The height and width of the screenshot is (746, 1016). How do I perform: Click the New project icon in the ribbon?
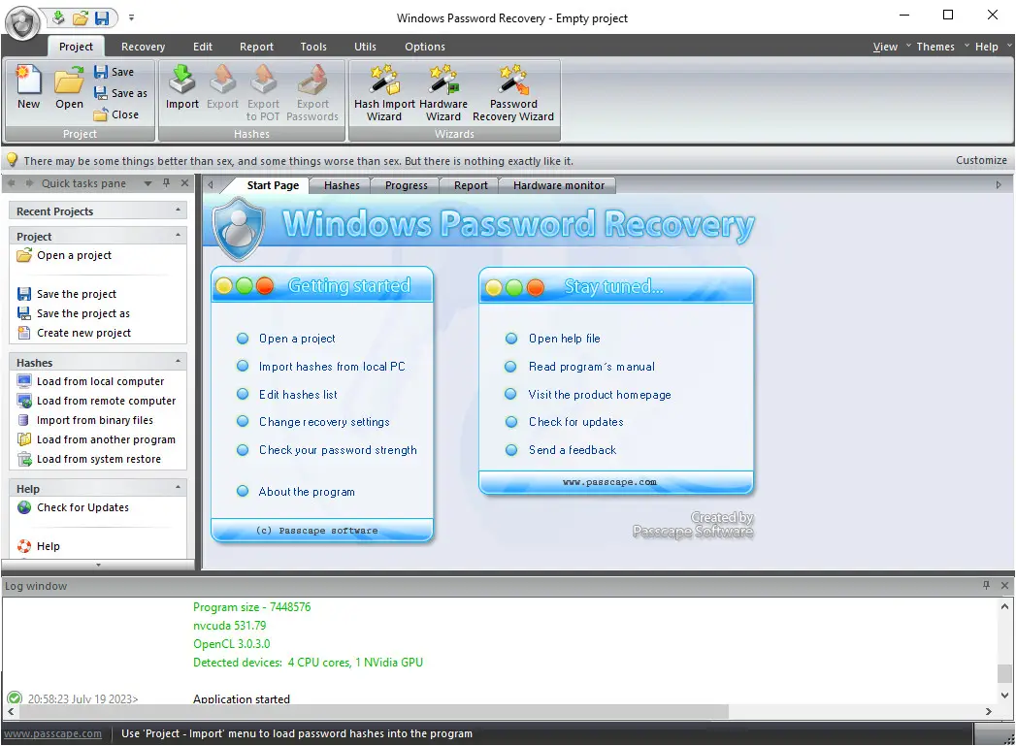28,87
